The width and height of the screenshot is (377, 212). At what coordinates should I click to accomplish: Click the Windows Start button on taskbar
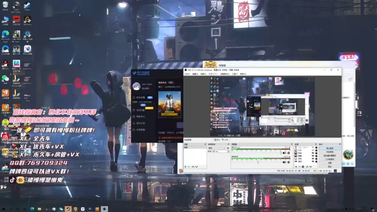click(x=3, y=209)
